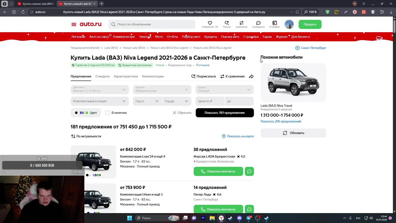
Task: Open the browser page zoom control
Action: (x=311, y=12)
